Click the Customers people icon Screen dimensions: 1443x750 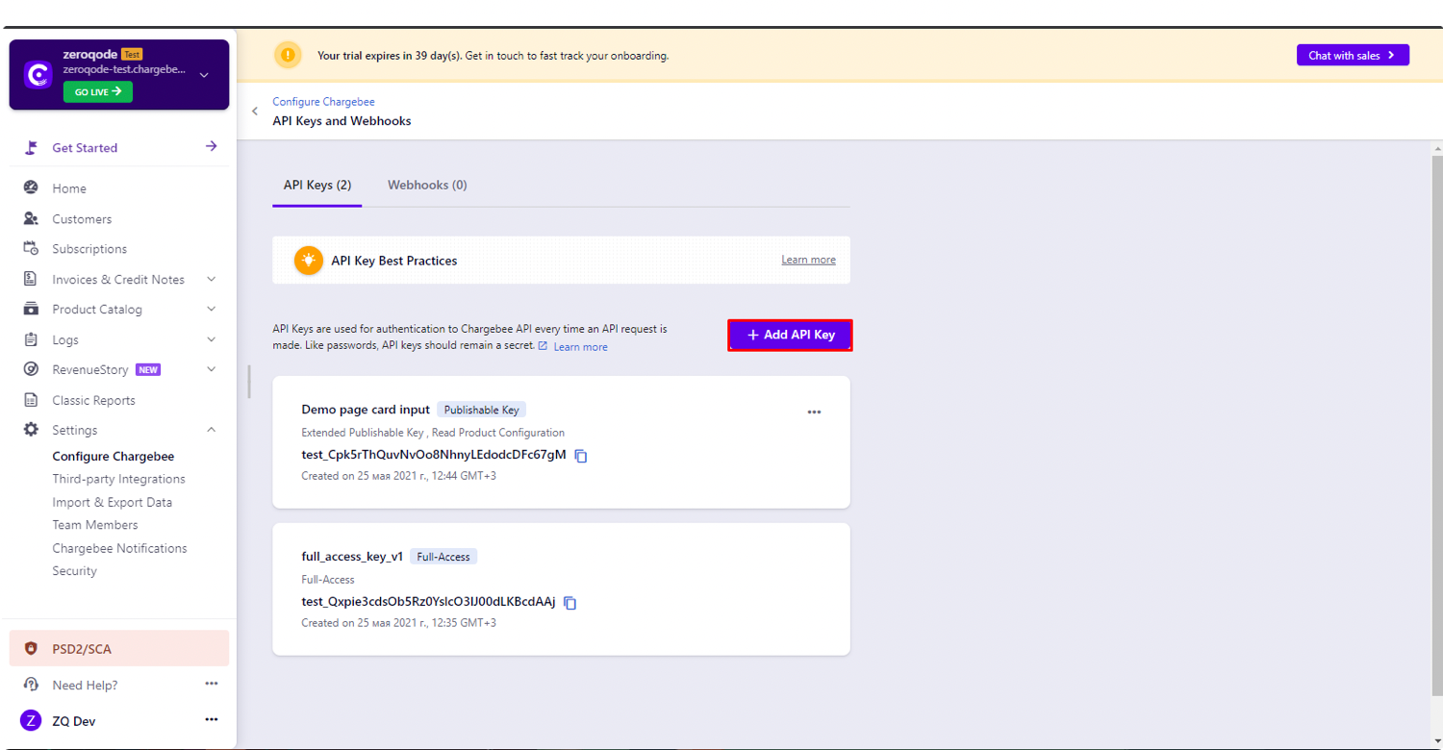click(x=31, y=219)
